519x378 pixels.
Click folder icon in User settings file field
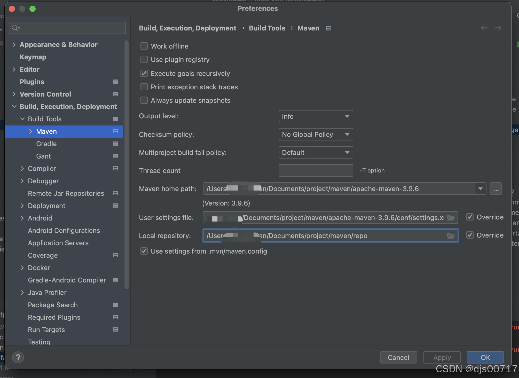click(451, 218)
